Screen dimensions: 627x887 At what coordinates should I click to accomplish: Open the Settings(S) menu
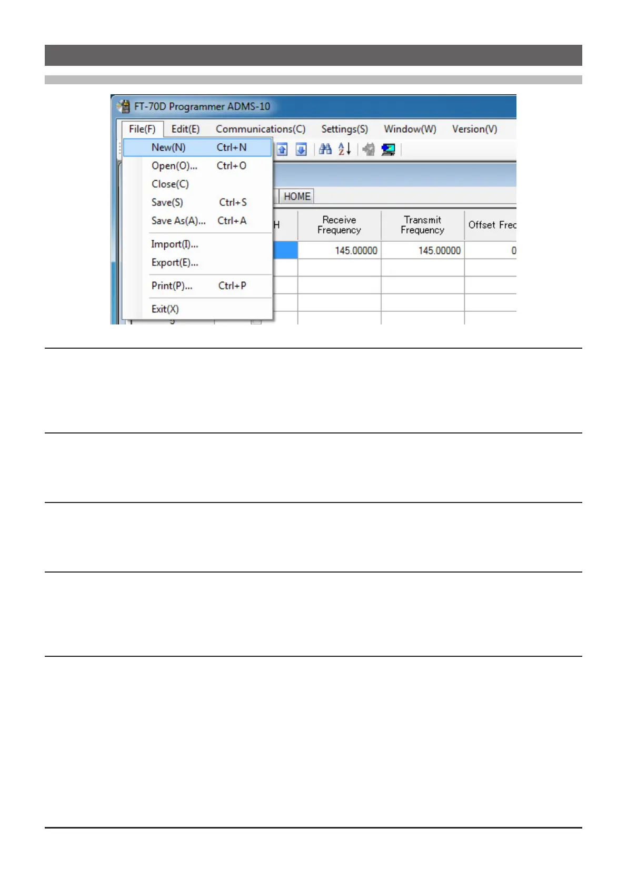[x=345, y=129]
